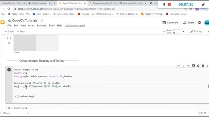Close the OpevCV Tutorials tab
The width and height of the screenshot is (209, 117).
click(85, 3)
